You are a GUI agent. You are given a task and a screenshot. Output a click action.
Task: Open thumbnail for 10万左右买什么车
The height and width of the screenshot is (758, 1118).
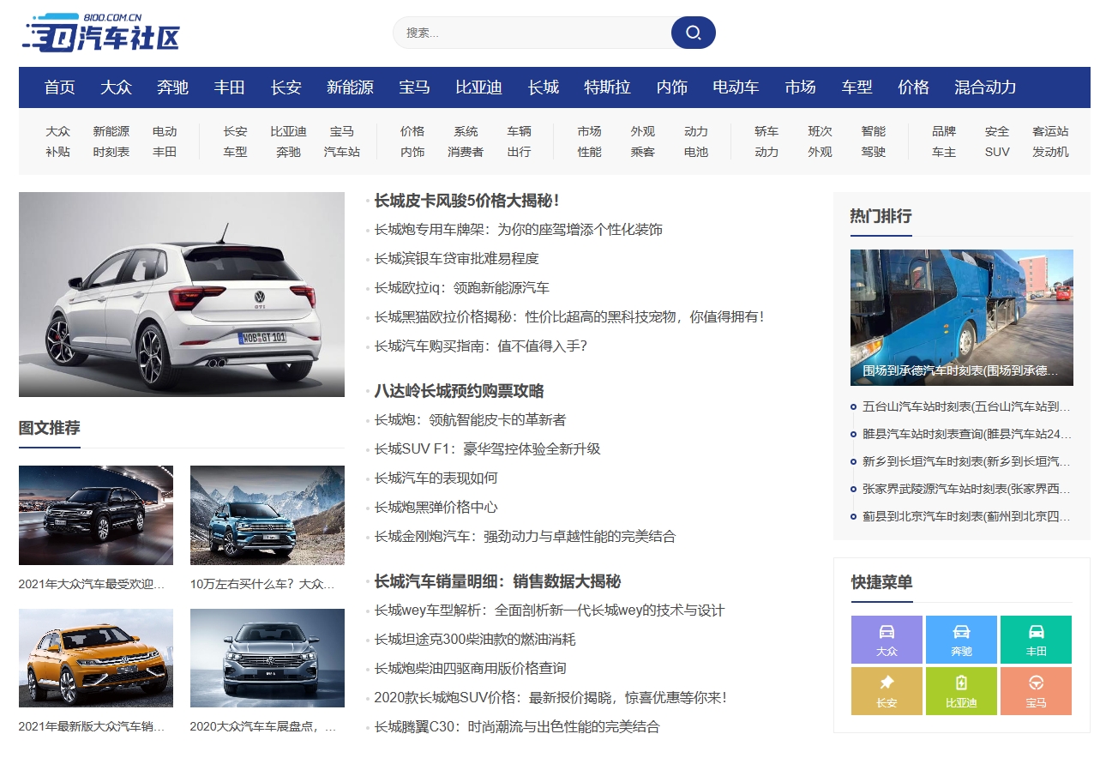[x=267, y=515]
